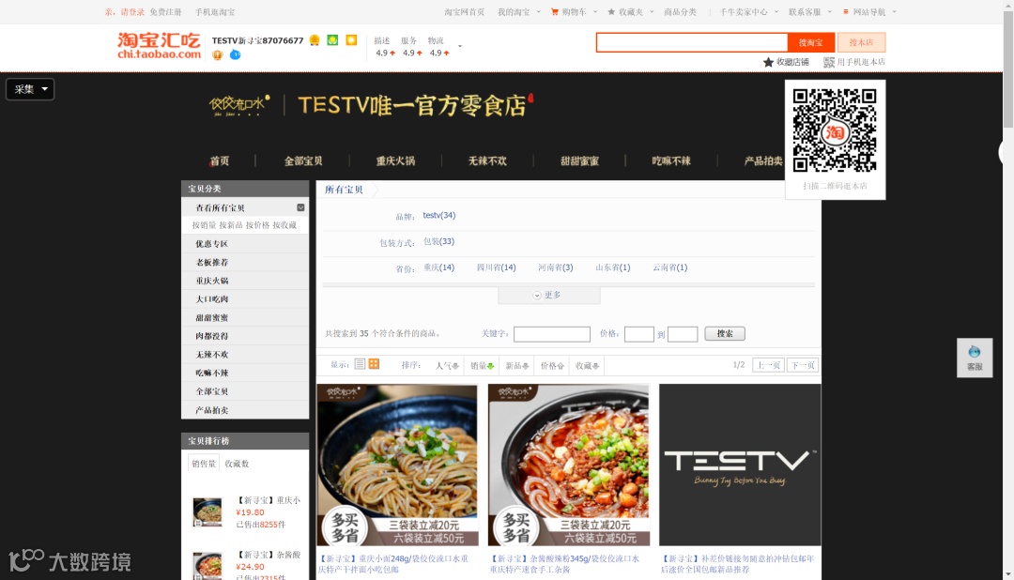Open the TESTV logo product thumbnail
Screen dimensions: 1014x580
[x=740, y=465]
